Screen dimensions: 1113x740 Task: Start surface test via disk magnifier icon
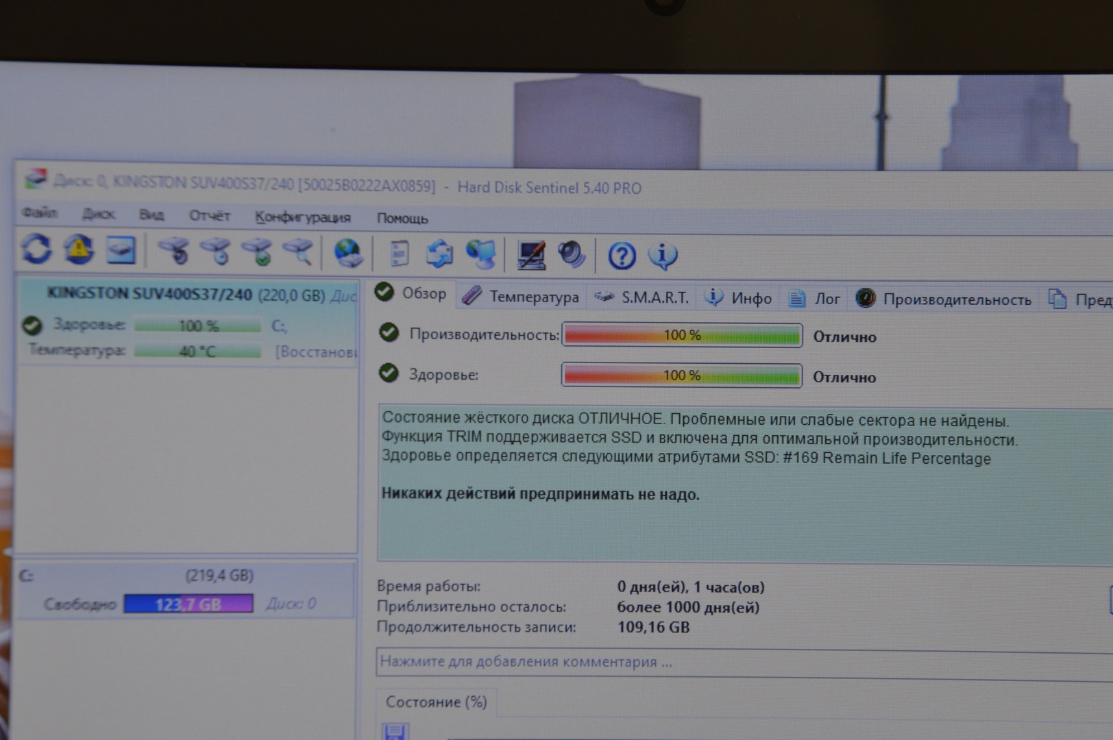[299, 253]
